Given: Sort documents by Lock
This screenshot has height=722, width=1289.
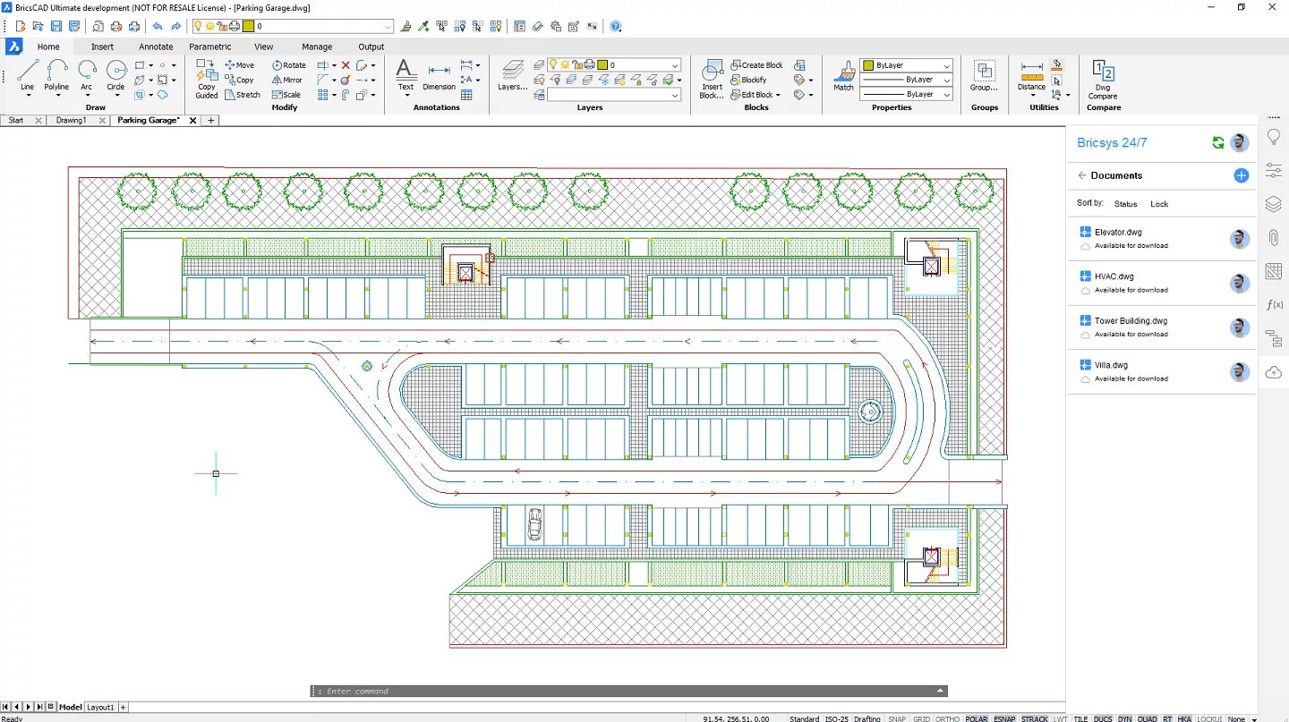Looking at the screenshot, I should click(1159, 204).
